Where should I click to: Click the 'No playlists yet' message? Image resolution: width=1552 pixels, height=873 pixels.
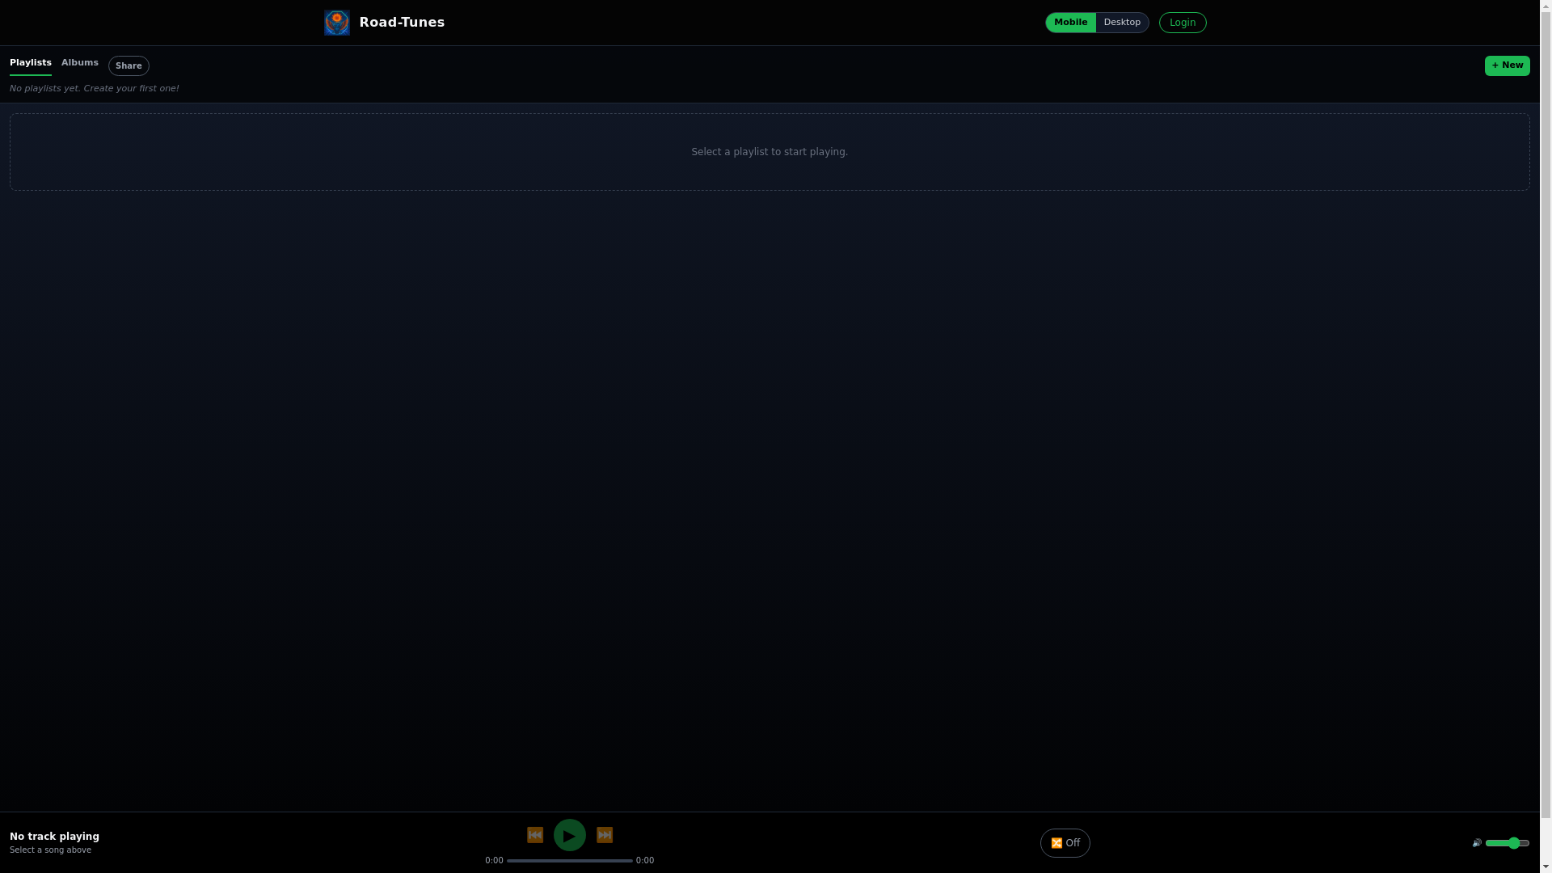(x=95, y=89)
